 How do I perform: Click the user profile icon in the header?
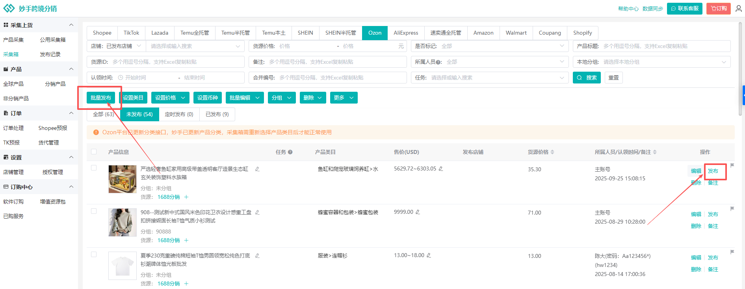(738, 8)
